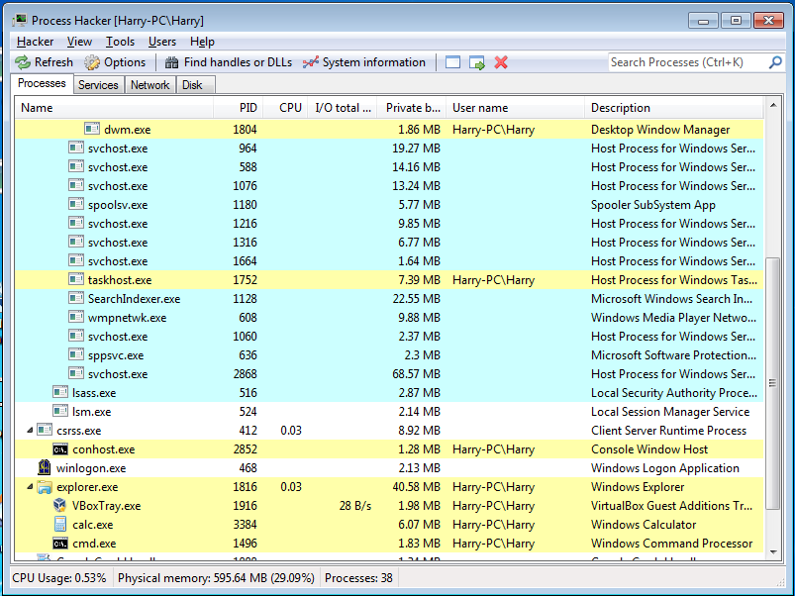Click Find handles or DLLs
Image resolution: width=795 pixels, height=596 pixels.
click(228, 62)
